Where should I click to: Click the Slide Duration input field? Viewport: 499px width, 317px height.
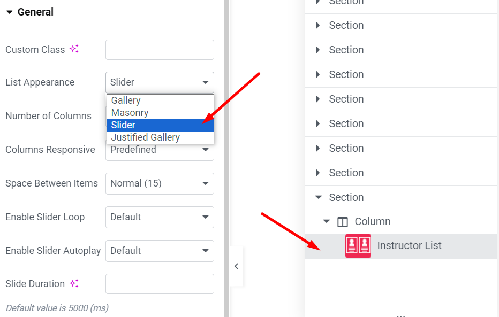click(x=160, y=284)
